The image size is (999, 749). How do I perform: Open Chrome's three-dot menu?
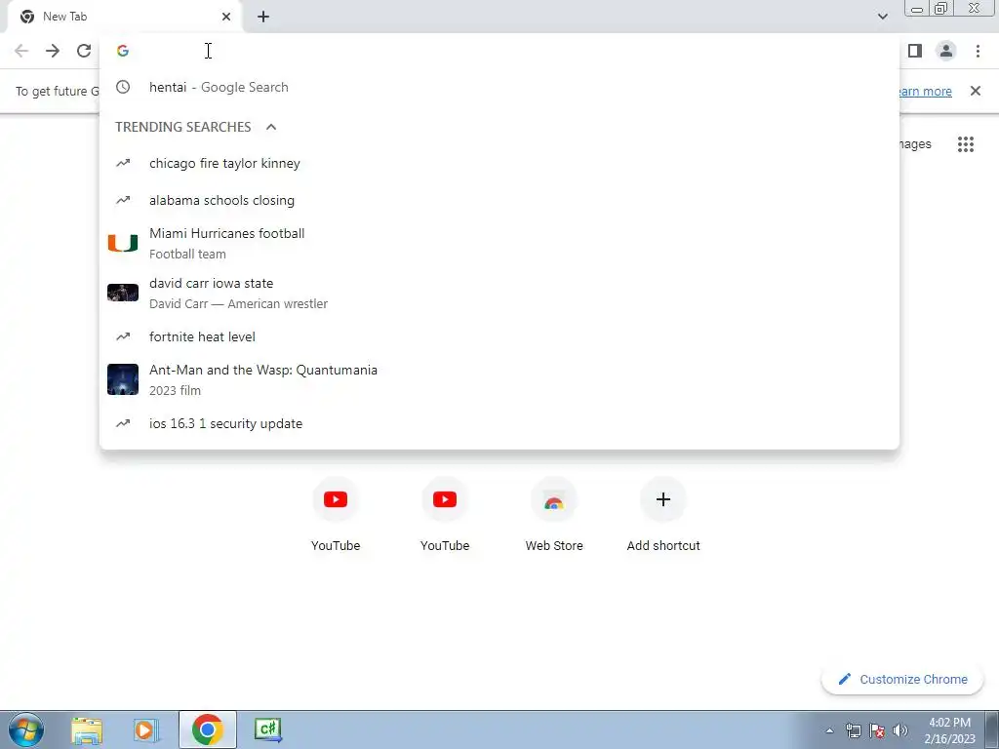click(978, 51)
